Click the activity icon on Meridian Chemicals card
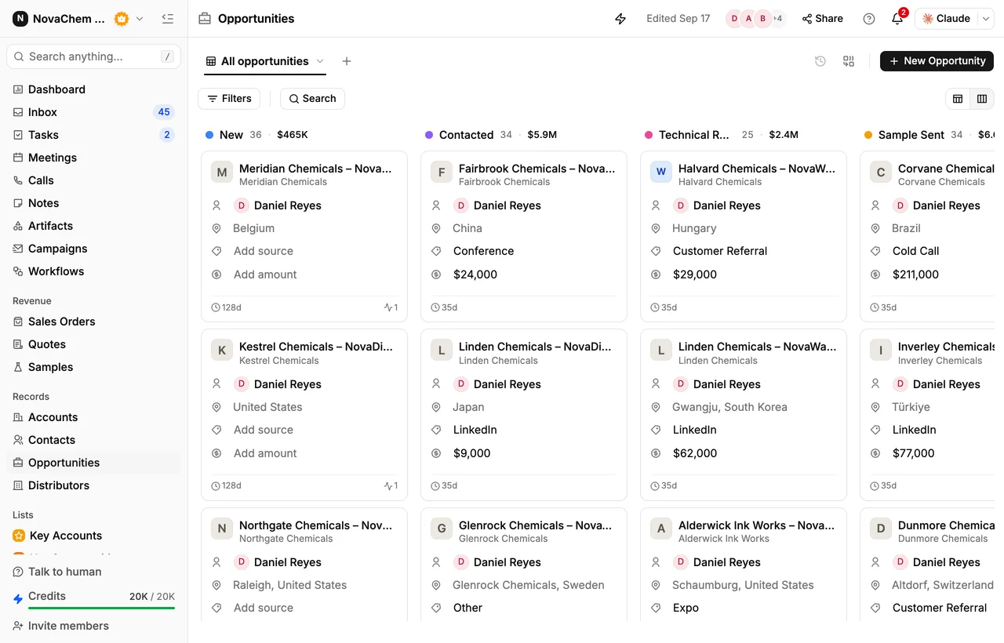Image resolution: width=1004 pixels, height=643 pixels. (391, 307)
